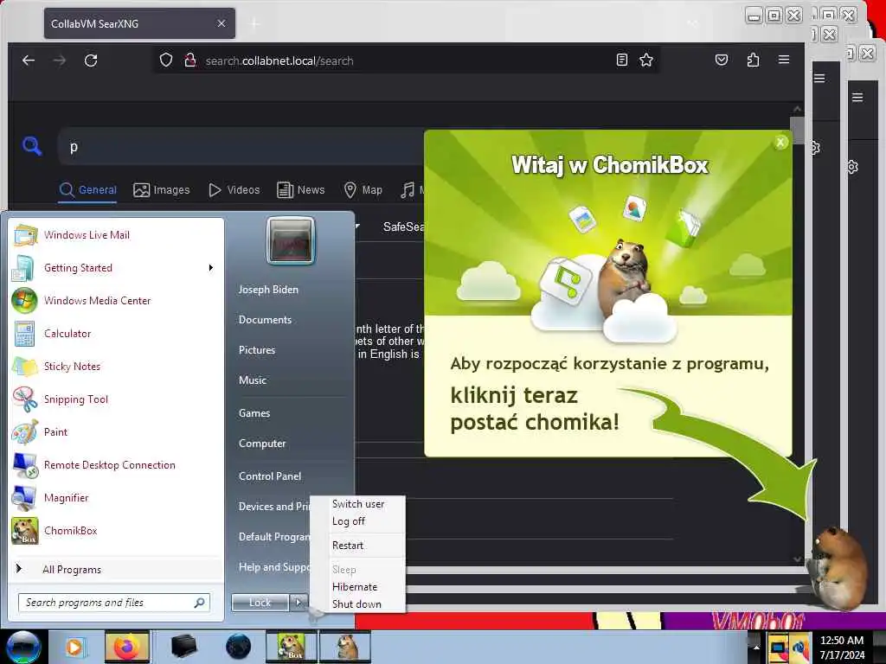This screenshot has height=664, width=886.
Task: Toggle the power options arrow next to Lock
Action: point(299,603)
